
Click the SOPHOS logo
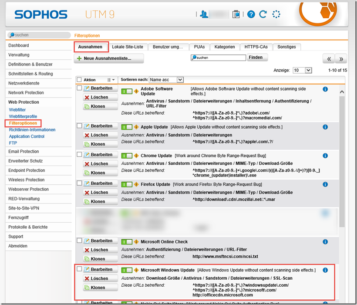41,14
